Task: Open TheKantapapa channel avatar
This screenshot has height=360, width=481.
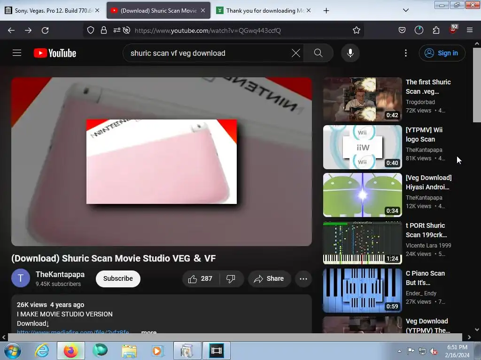Action: coord(21,278)
